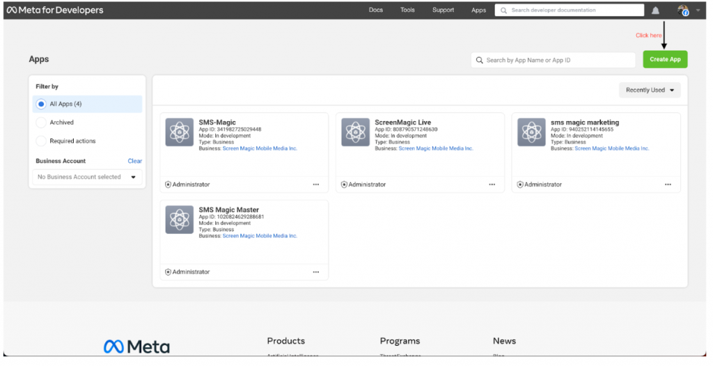Click App ID 1020824629288681
Image resolution: width=713 pixels, height=366 pixels.
point(231,216)
